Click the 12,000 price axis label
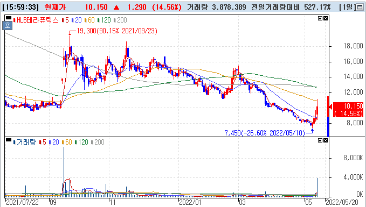Screen dimensions: 366x207 tap(354, 92)
